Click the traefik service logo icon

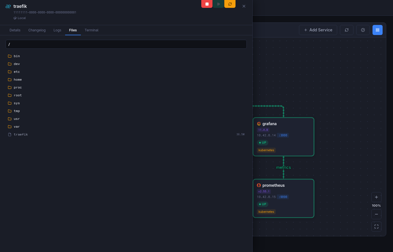[x=8, y=6]
